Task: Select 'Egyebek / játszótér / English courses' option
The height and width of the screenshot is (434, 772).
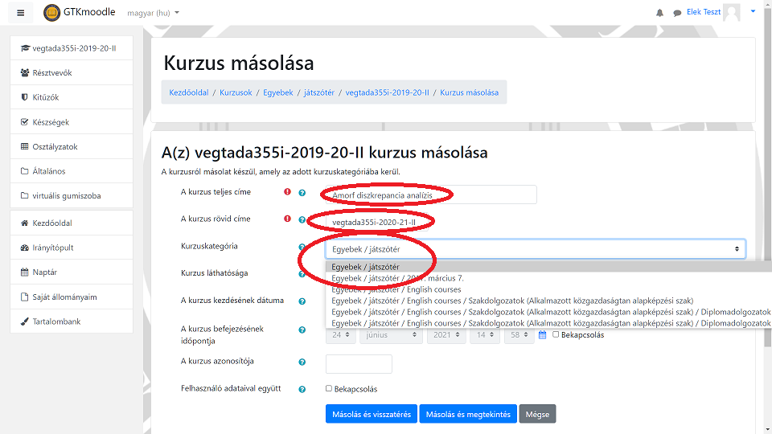Action: [x=396, y=289]
